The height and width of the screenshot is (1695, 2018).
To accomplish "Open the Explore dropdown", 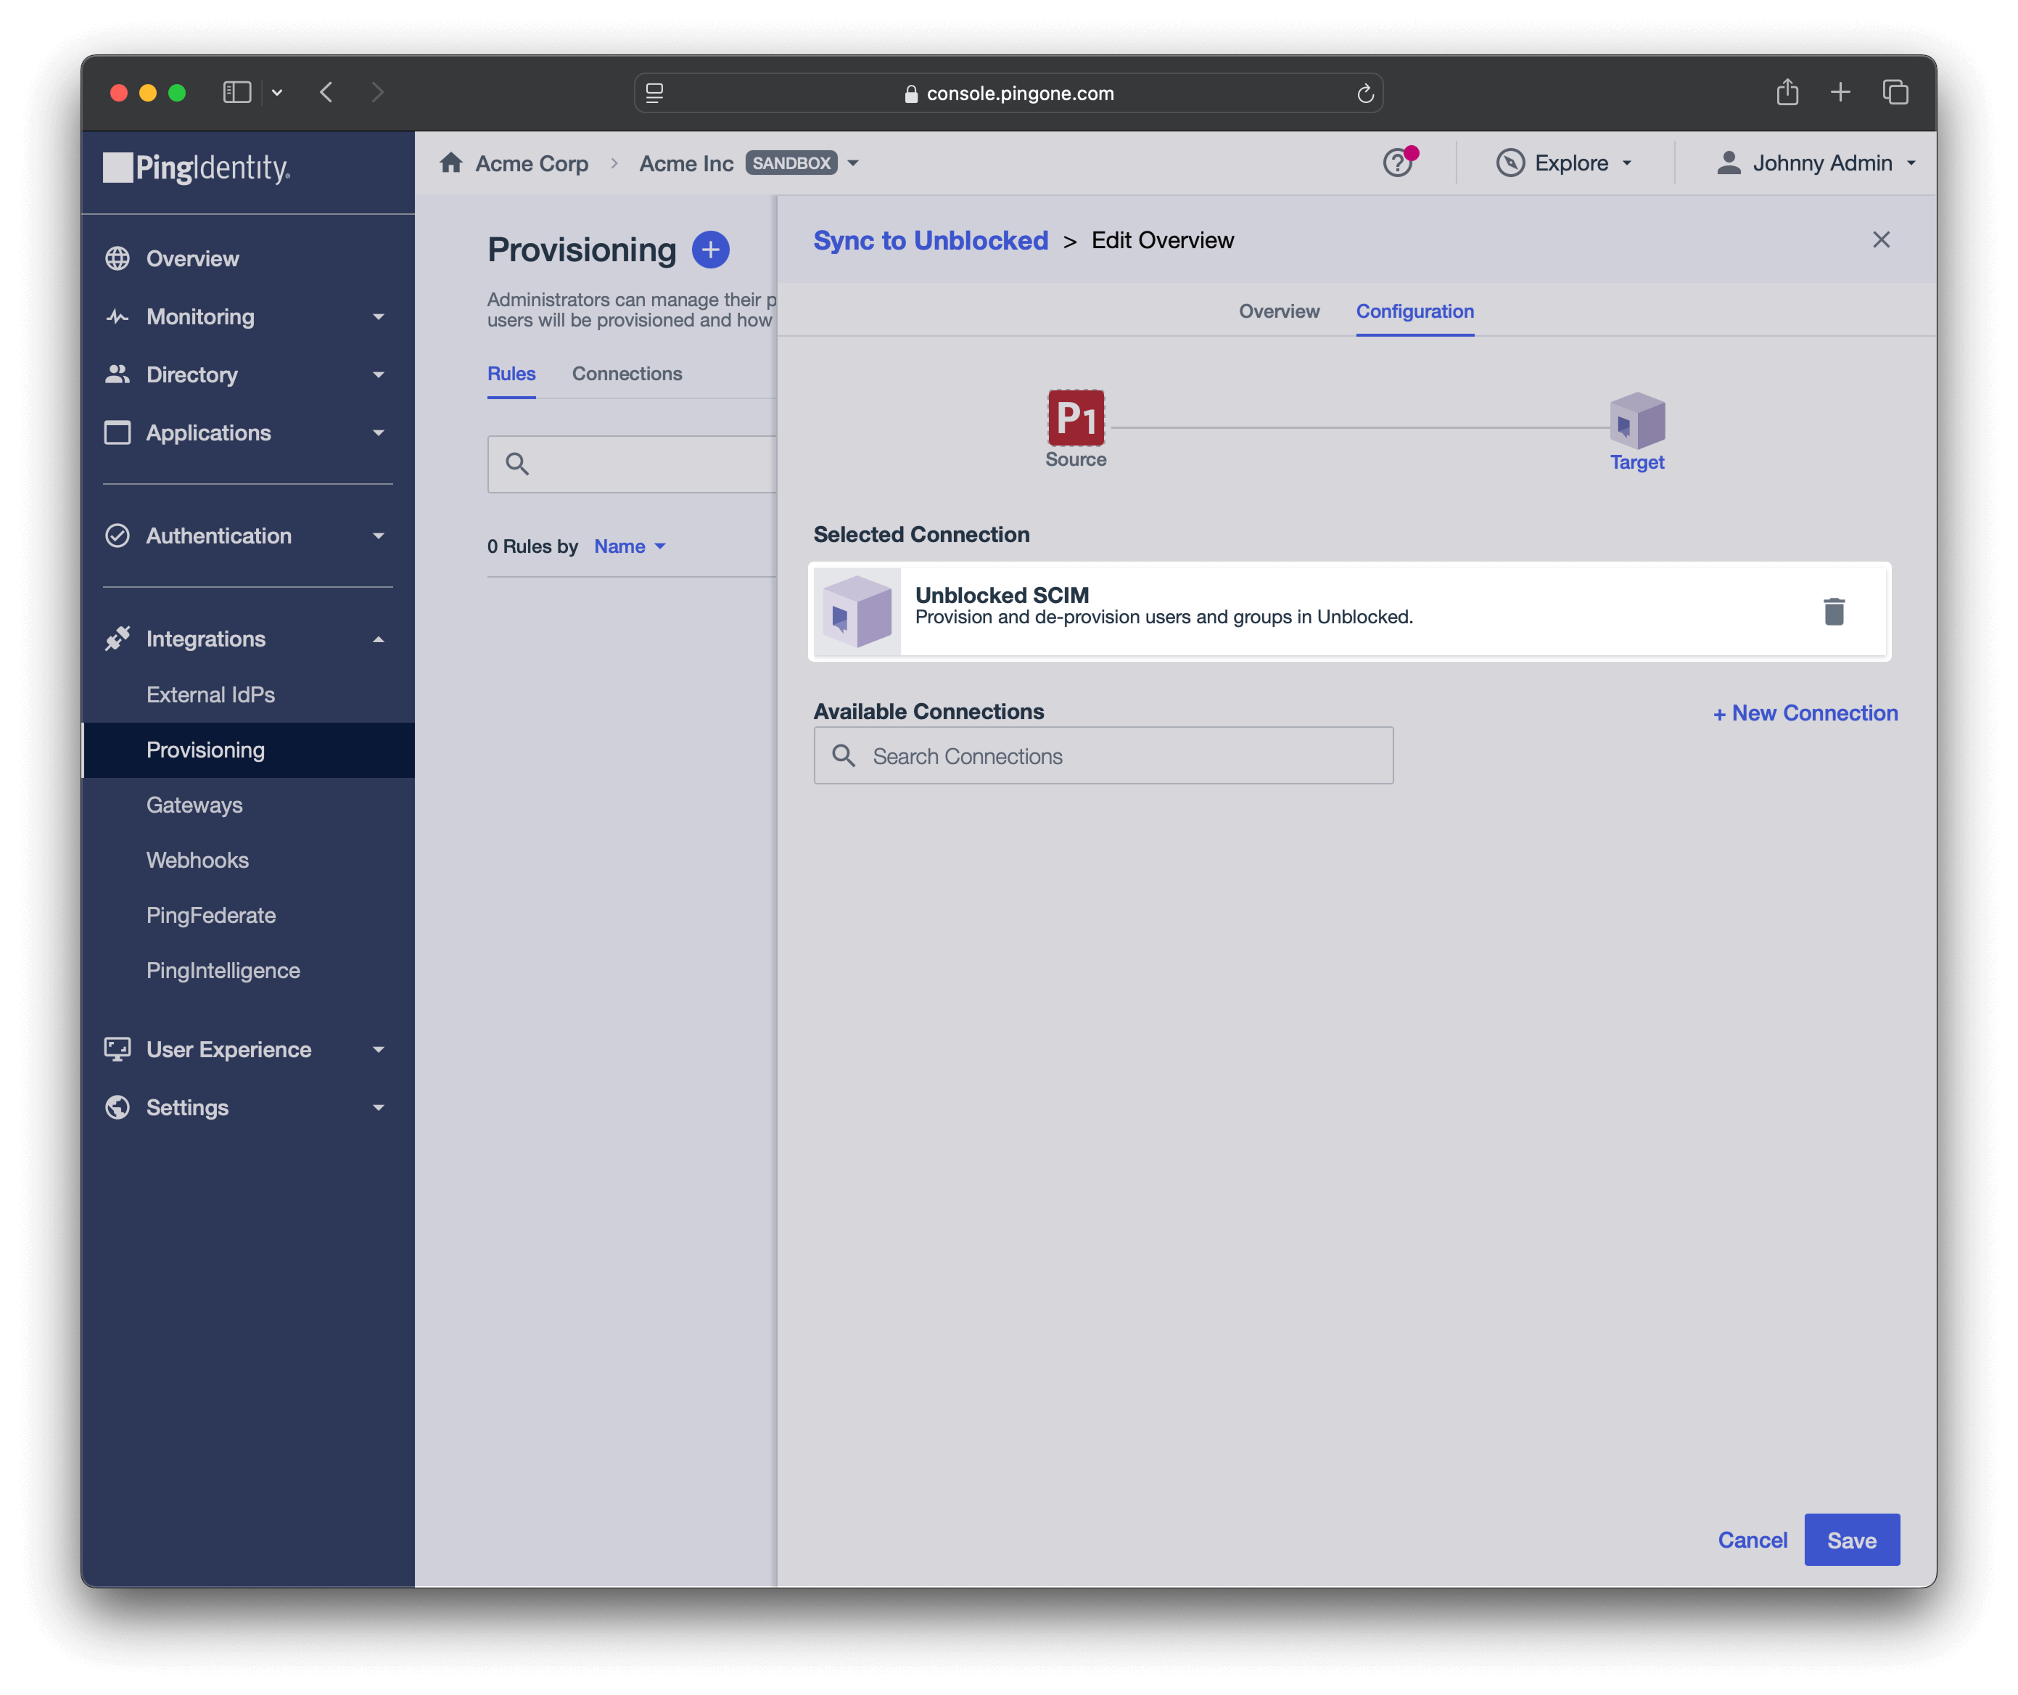I will click(x=1626, y=163).
